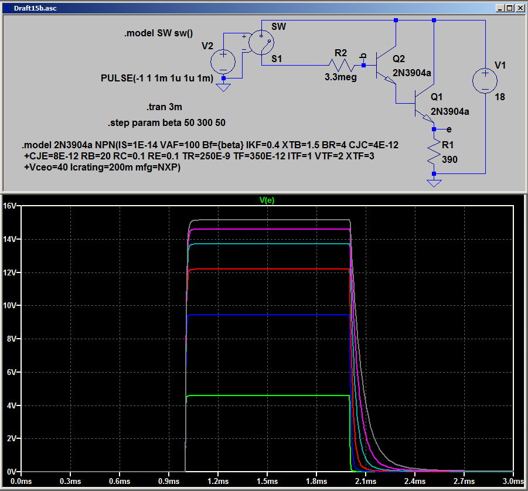Click the 390 resistor value
The height and width of the screenshot is (491, 528).
click(x=449, y=159)
